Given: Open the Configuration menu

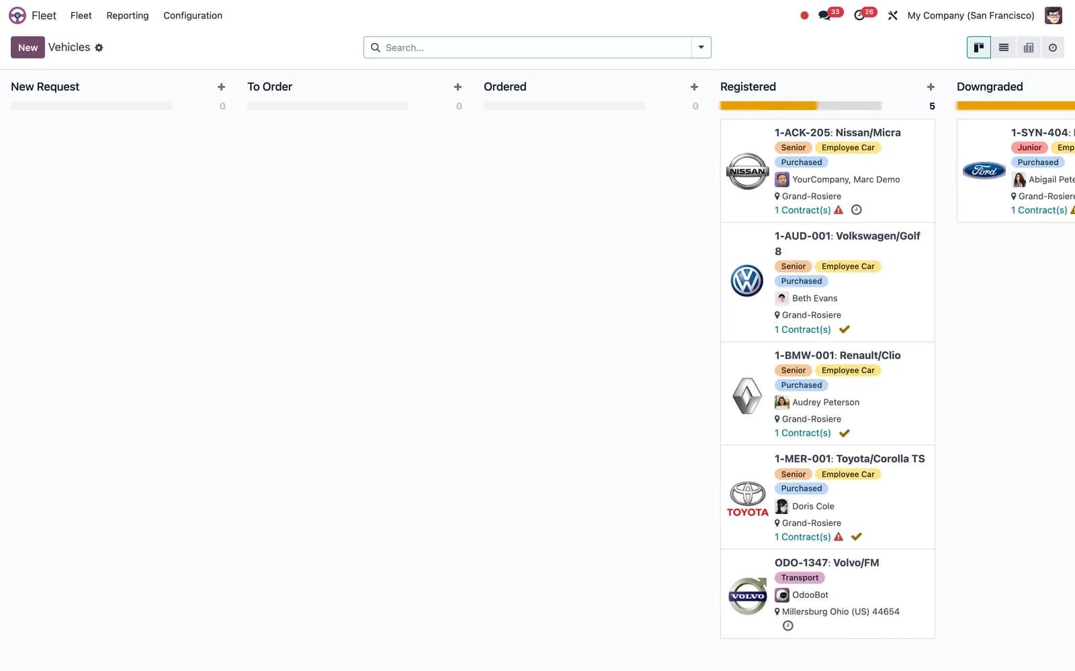Looking at the screenshot, I should (x=193, y=15).
